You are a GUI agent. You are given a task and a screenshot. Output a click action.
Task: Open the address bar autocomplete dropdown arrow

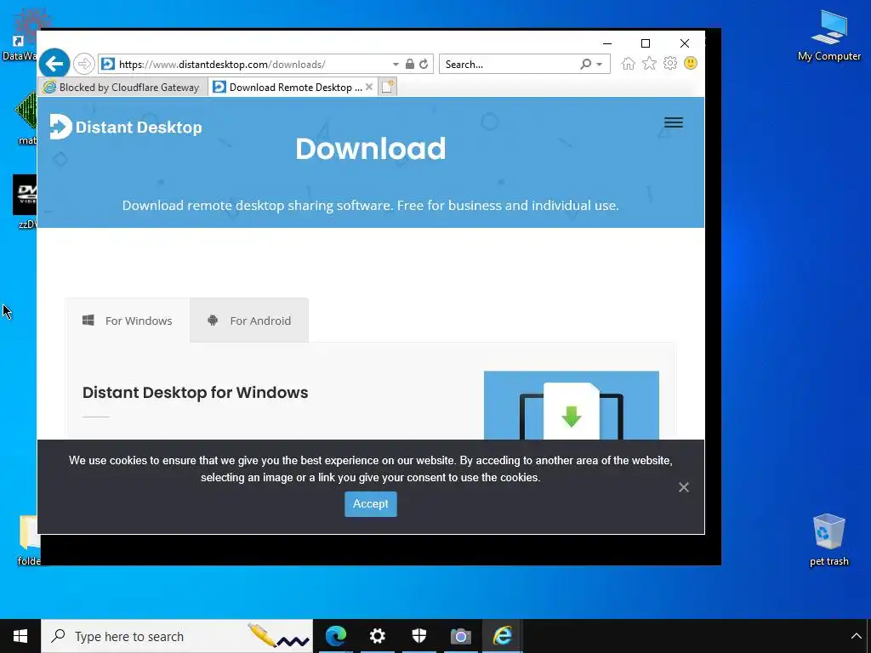[396, 65]
